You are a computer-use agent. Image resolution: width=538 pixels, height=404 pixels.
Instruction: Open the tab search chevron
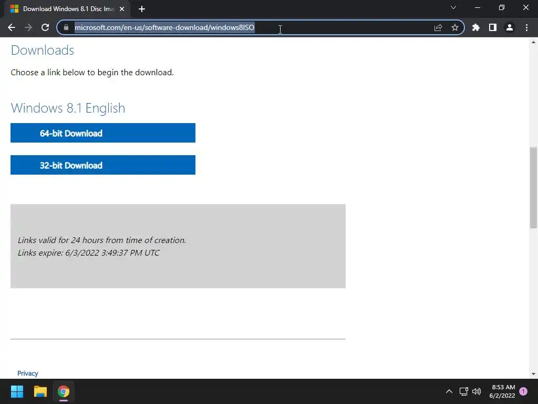click(x=453, y=7)
